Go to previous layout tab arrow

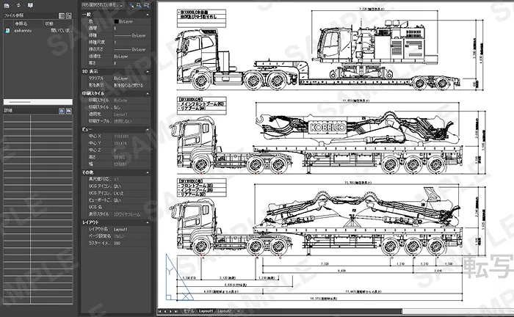click(x=165, y=311)
